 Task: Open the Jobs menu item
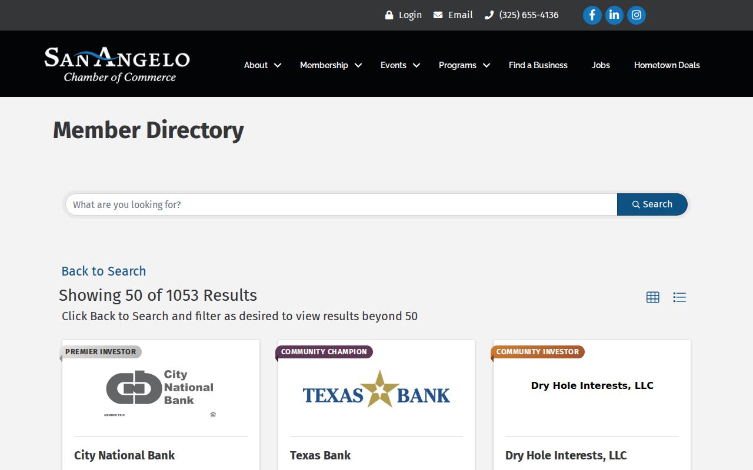[x=601, y=65]
